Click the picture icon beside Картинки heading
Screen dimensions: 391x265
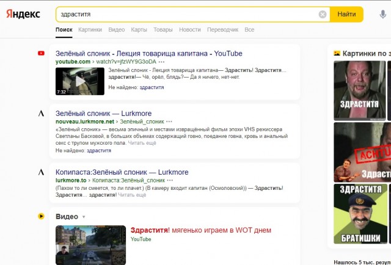tap(337, 53)
